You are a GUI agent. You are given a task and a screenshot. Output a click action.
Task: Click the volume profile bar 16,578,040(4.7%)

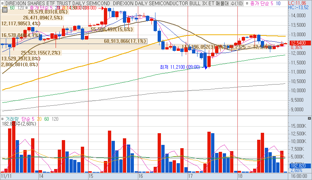tap(21, 35)
